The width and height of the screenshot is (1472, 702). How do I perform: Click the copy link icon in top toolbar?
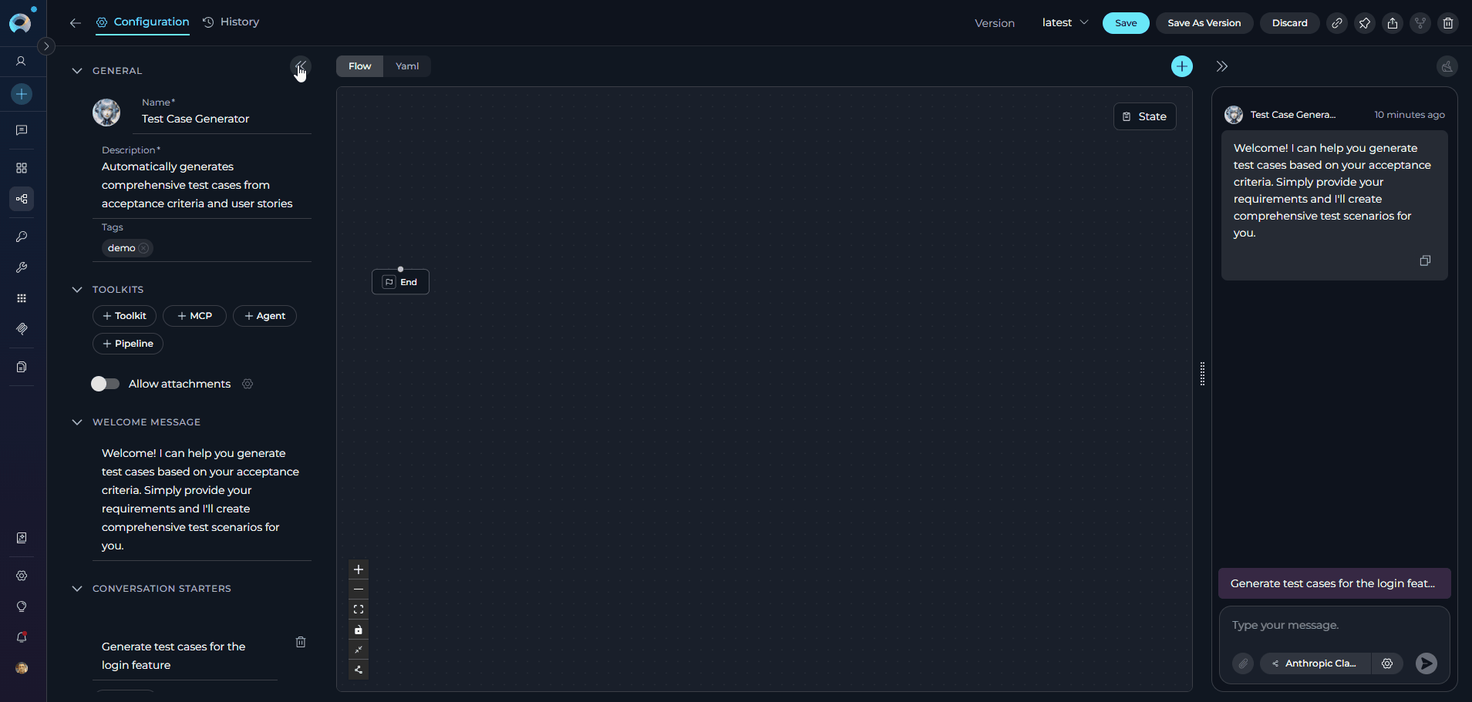pyautogui.click(x=1336, y=23)
